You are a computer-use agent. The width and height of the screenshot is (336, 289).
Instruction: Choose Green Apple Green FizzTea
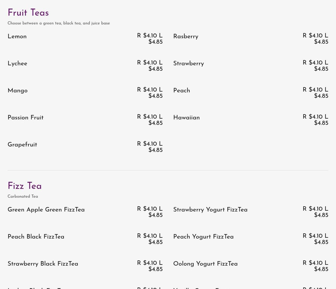pos(46,210)
